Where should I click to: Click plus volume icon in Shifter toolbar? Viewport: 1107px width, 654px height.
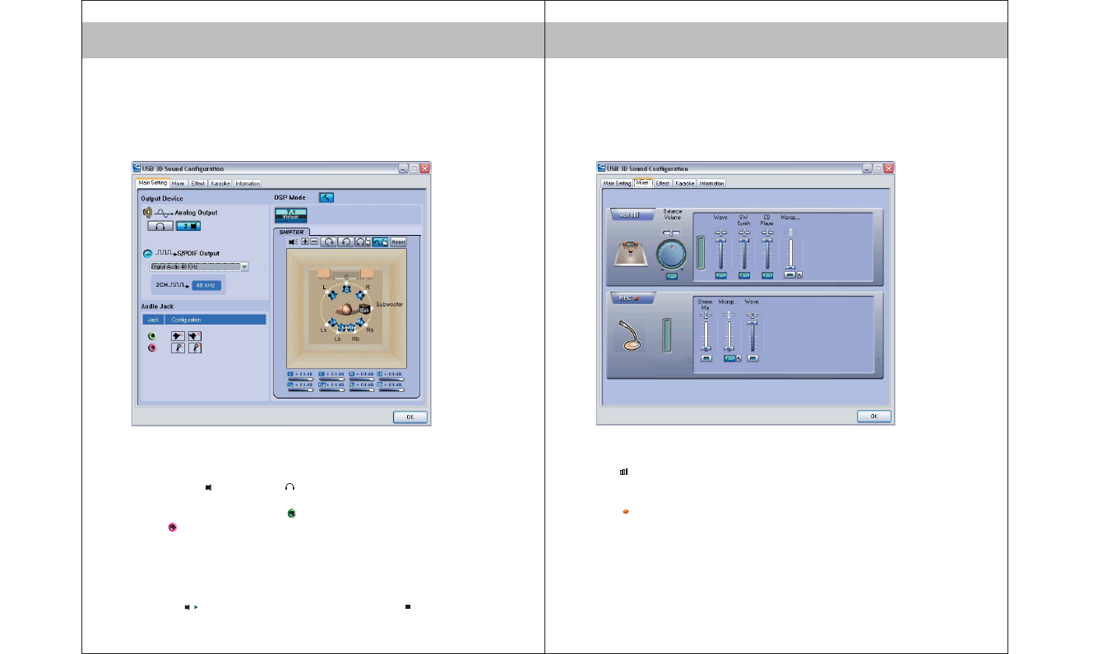305,242
